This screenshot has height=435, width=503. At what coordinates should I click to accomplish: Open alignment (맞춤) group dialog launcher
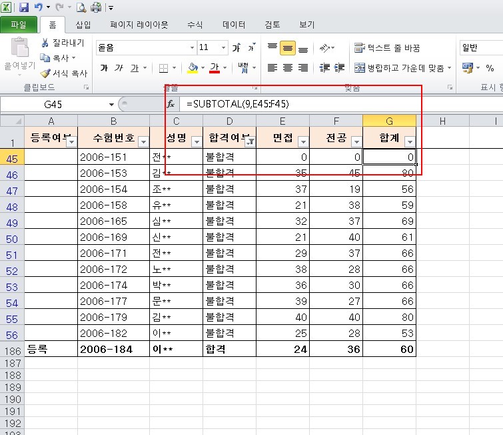point(450,87)
